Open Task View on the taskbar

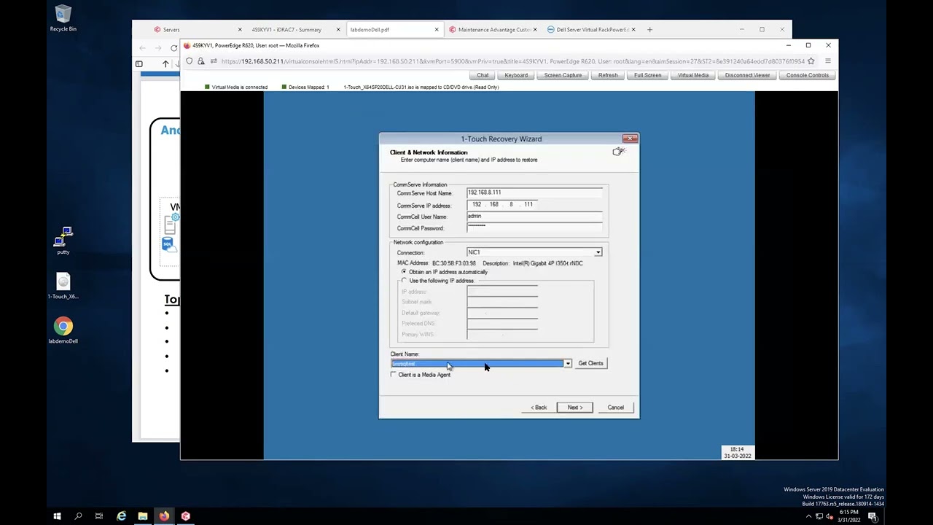[x=99, y=516]
